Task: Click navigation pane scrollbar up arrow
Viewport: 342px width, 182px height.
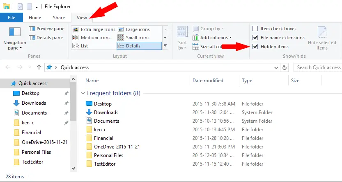Action: pyautogui.click(x=73, y=79)
